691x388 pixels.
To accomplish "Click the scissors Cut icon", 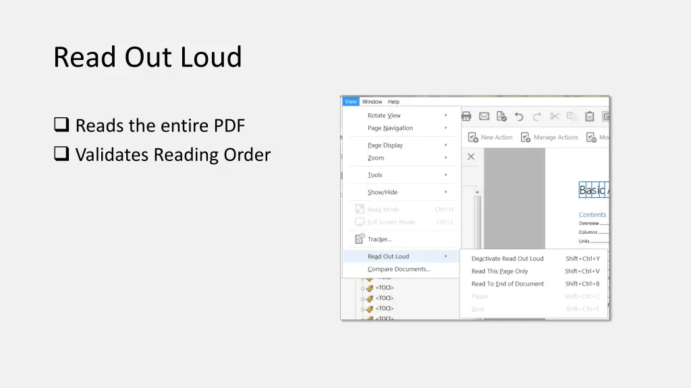I will (555, 117).
